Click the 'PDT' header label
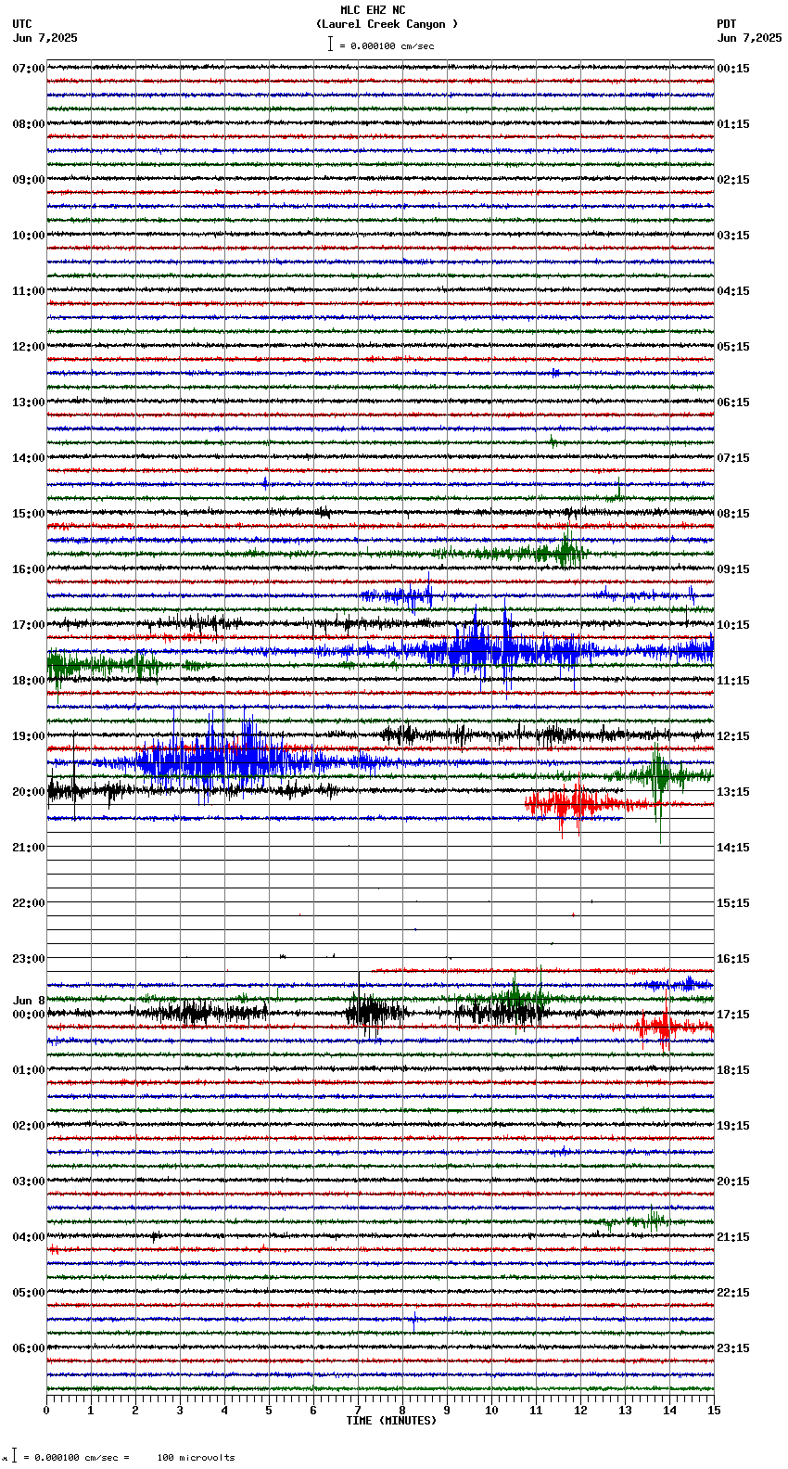The width and height of the screenshot is (788, 1469). pyautogui.click(x=727, y=24)
